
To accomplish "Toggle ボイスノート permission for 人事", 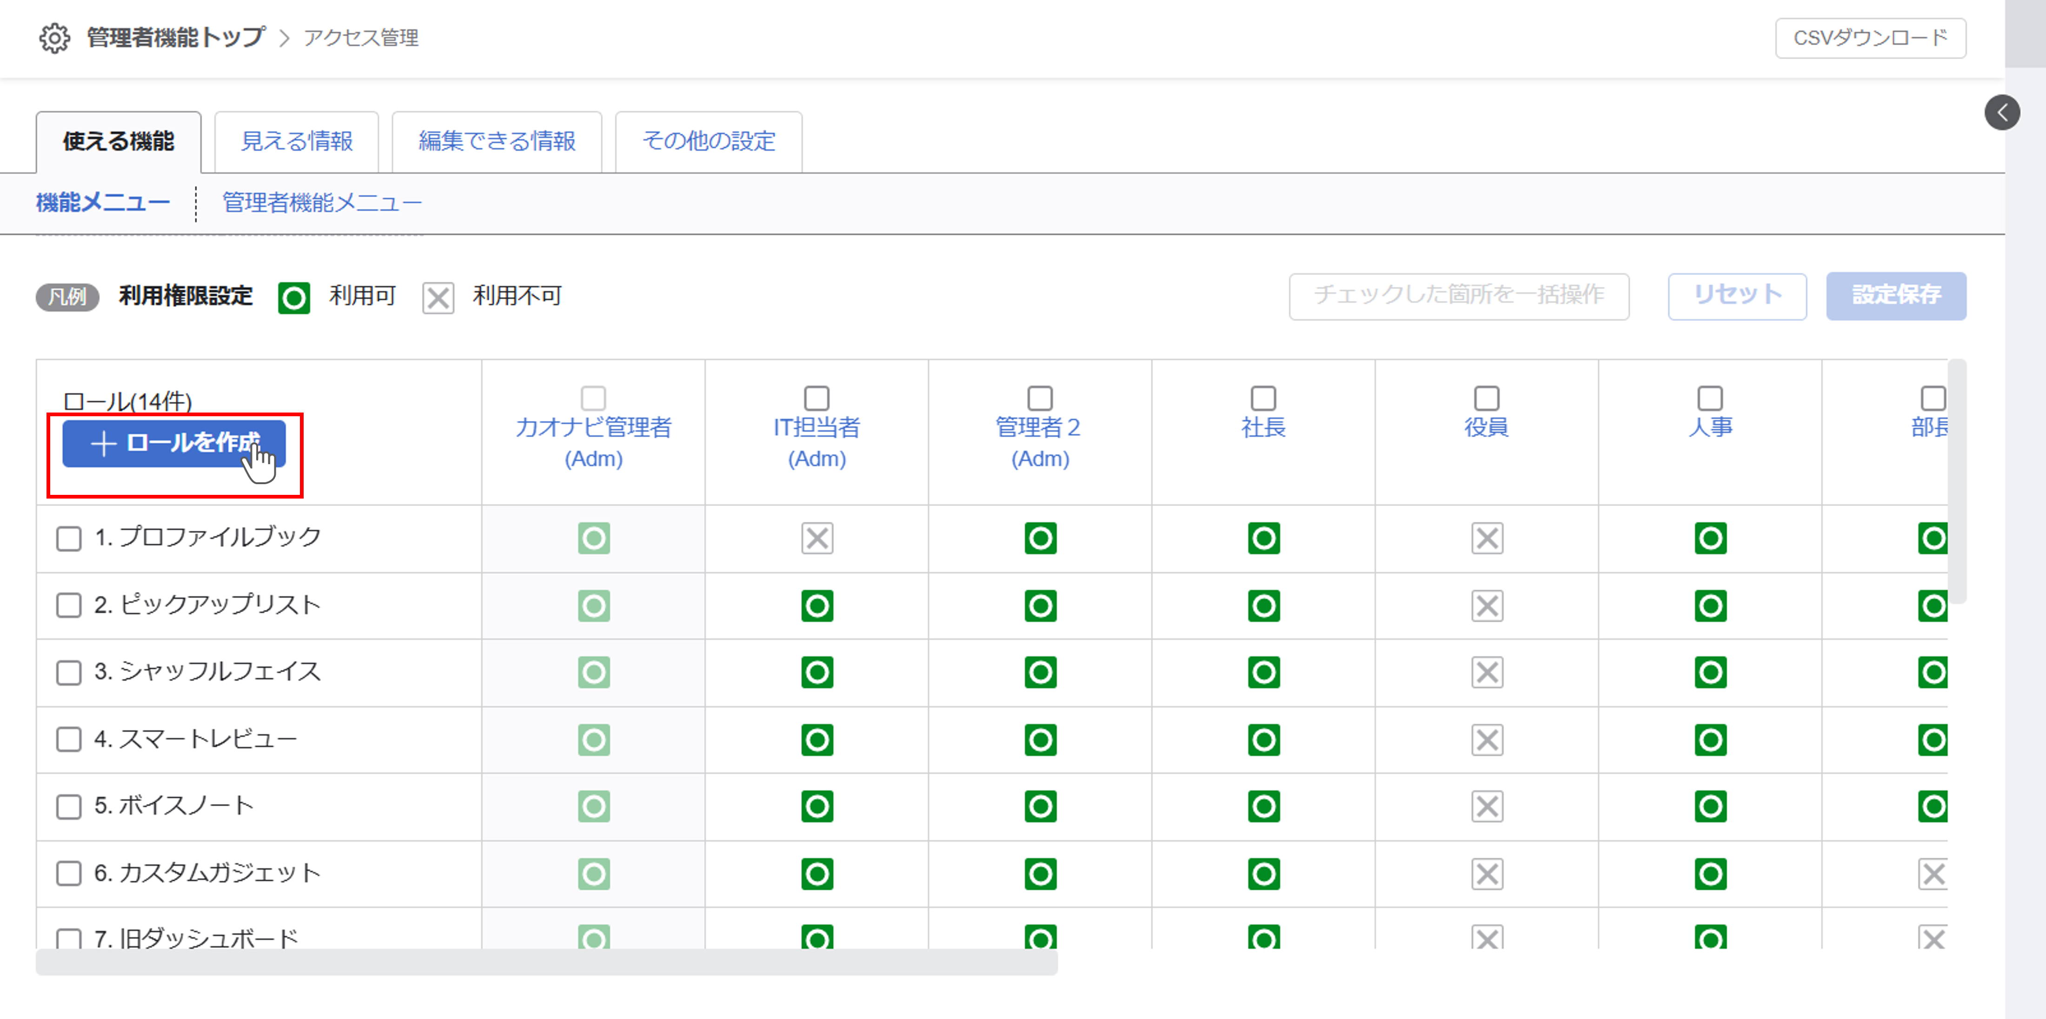I will click(x=1710, y=807).
